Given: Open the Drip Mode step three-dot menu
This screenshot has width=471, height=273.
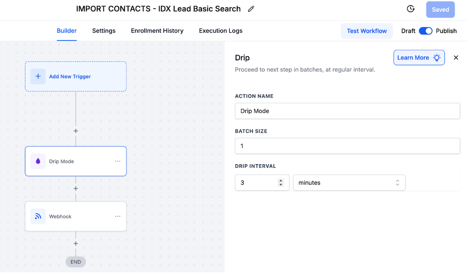Looking at the screenshot, I should click(118, 161).
